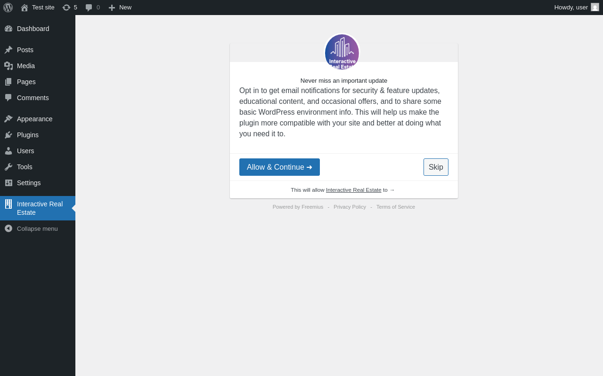603x376 pixels.
Task: Click the WordPress logo icon
Action: [8, 8]
